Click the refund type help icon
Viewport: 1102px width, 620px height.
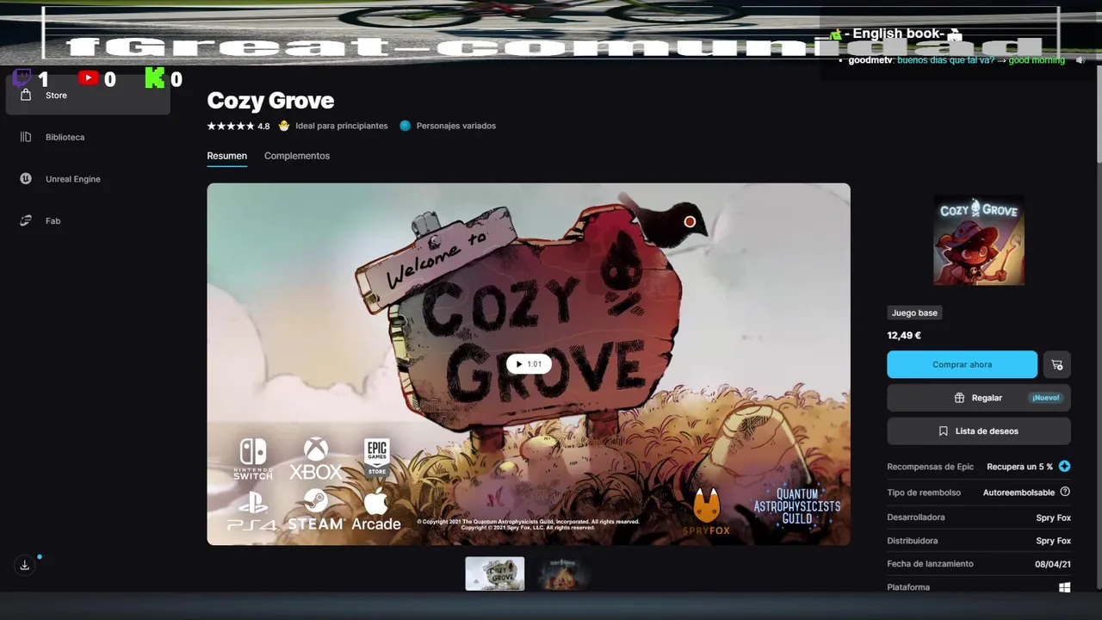tap(1065, 492)
